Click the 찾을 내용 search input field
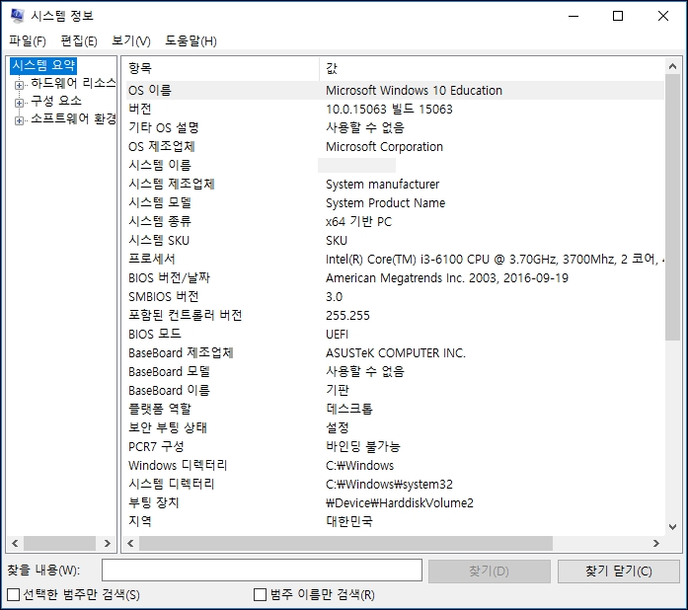 [x=262, y=571]
